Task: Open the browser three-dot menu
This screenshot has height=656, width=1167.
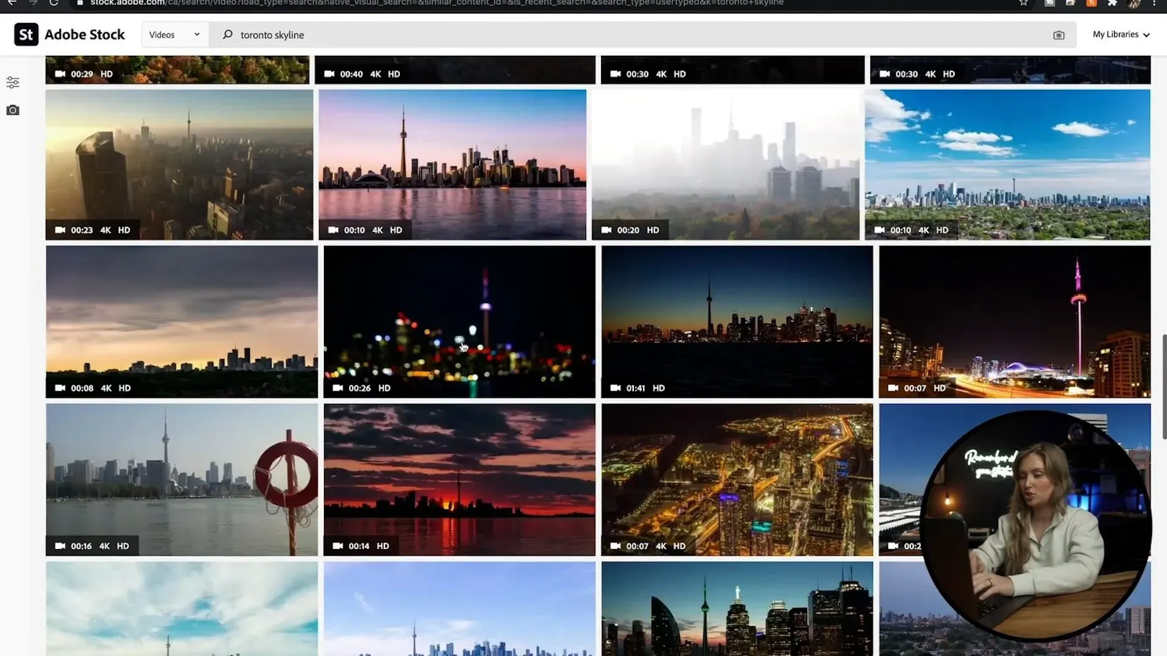Action: [1155, 3]
